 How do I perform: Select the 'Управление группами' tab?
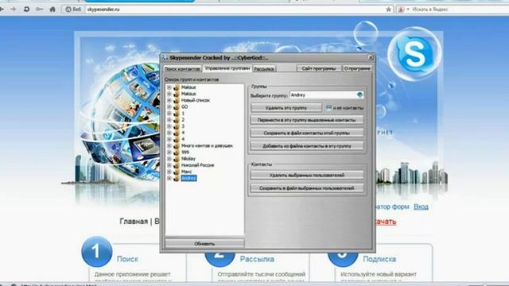tap(227, 68)
